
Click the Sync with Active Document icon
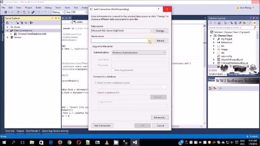pos(232,23)
